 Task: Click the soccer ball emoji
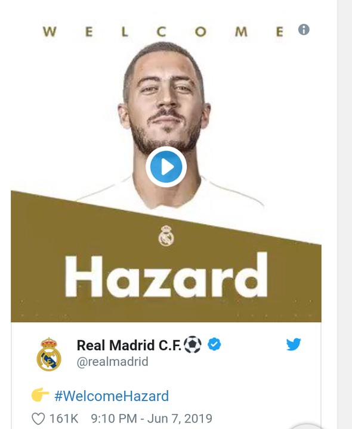pyautogui.click(x=193, y=344)
